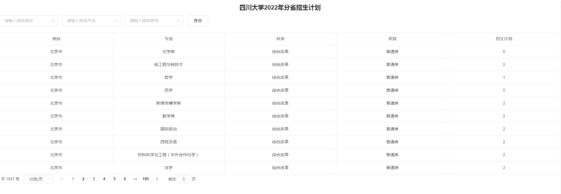This screenshot has width=561, height=194.
Task: Select page 6 in pagination
Action: (x=125, y=179)
